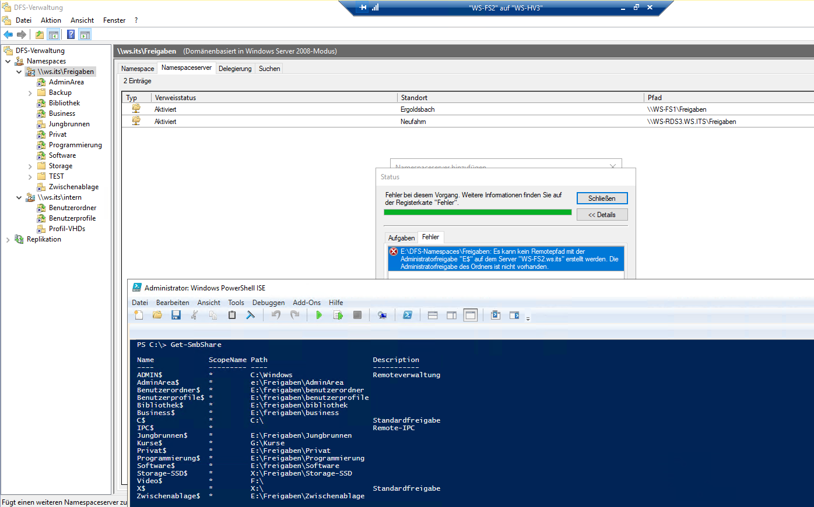Viewport: 814px width, 507px height.
Task: Sort by Verweisstatus column header
Action: [x=274, y=98]
